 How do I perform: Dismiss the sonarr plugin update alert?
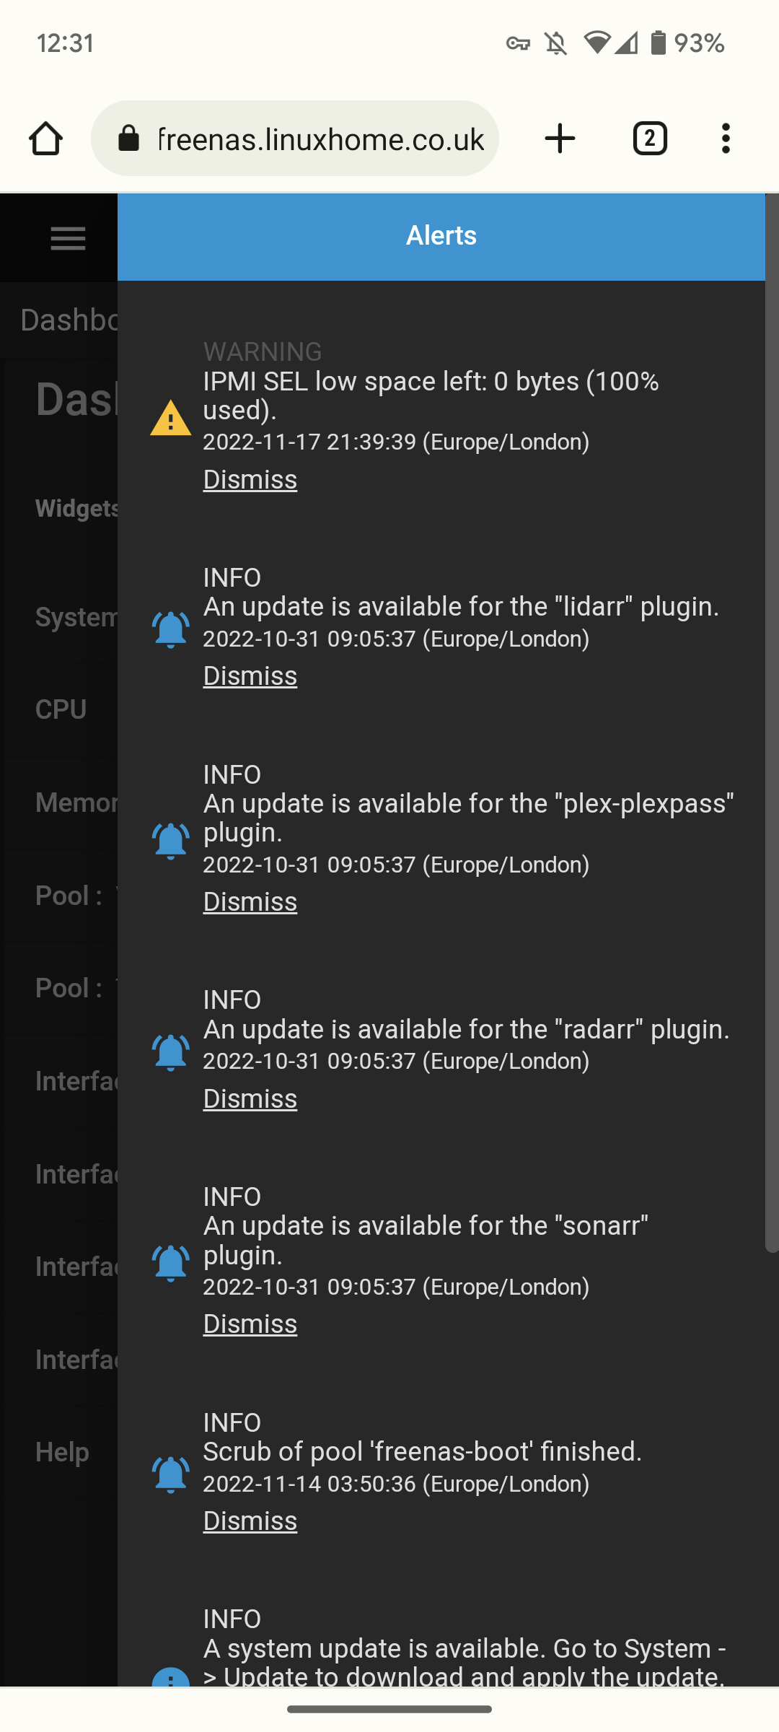pos(250,1324)
